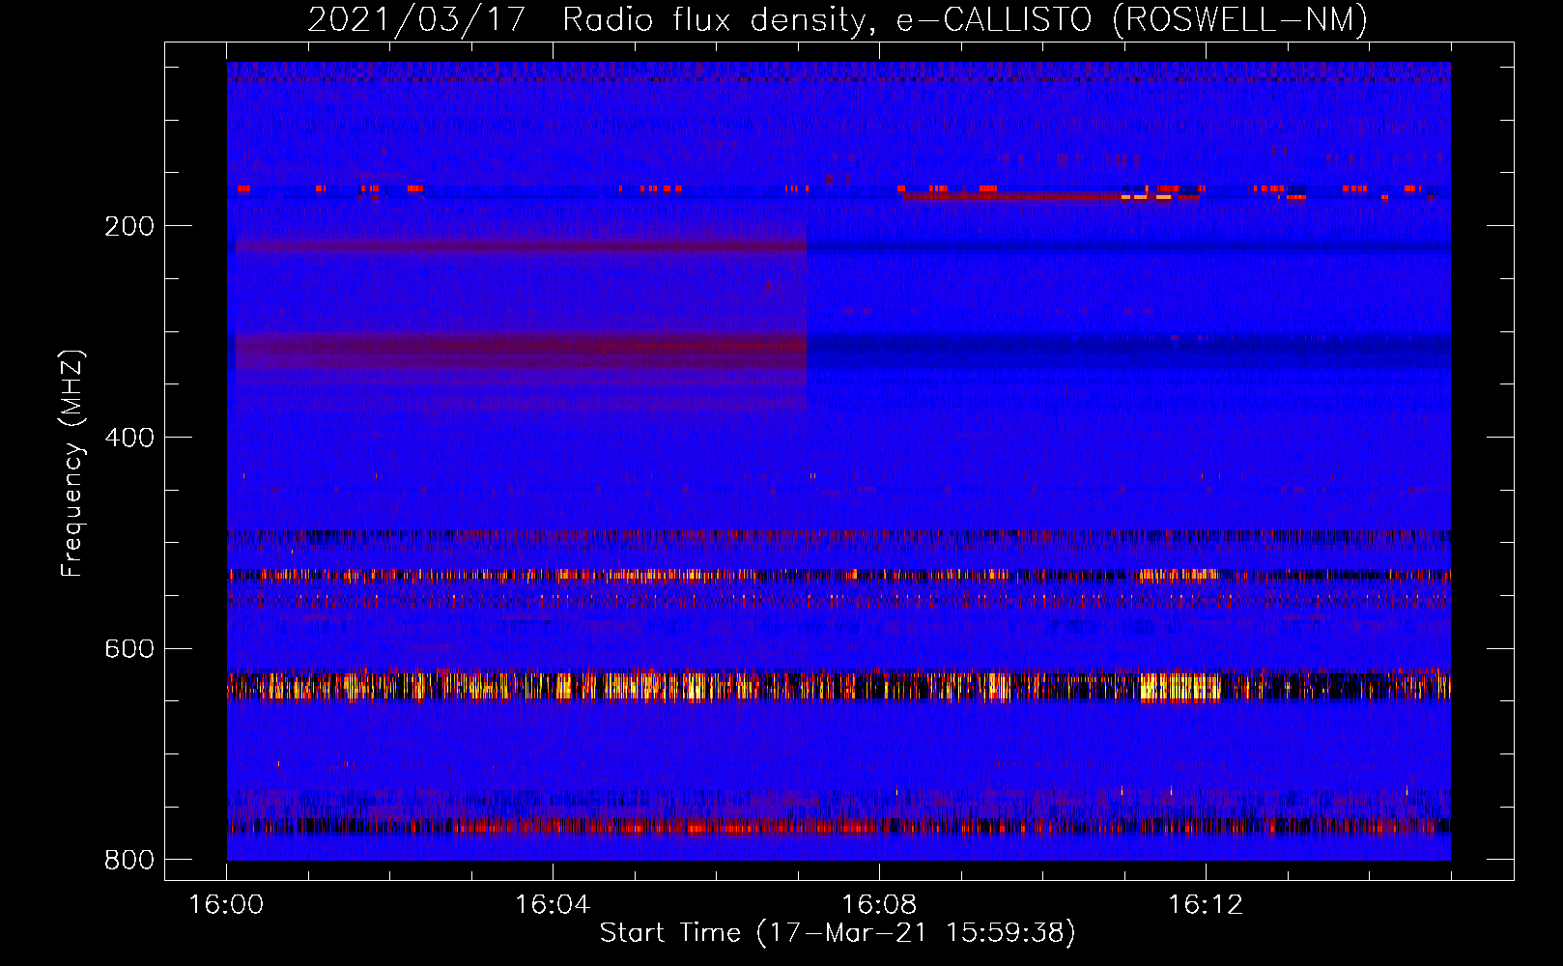The width and height of the screenshot is (1563, 966).
Task: Click the 16:12 time tick label
Action: click(1206, 905)
